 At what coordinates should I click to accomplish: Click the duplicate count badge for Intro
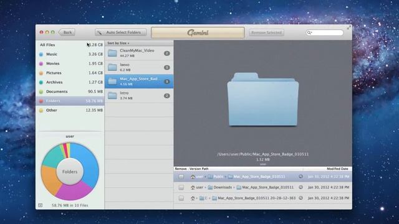pos(166,96)
